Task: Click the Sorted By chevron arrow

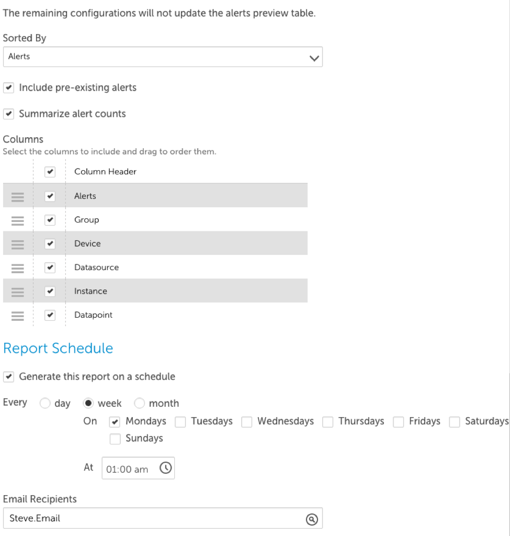Action: 314,58
